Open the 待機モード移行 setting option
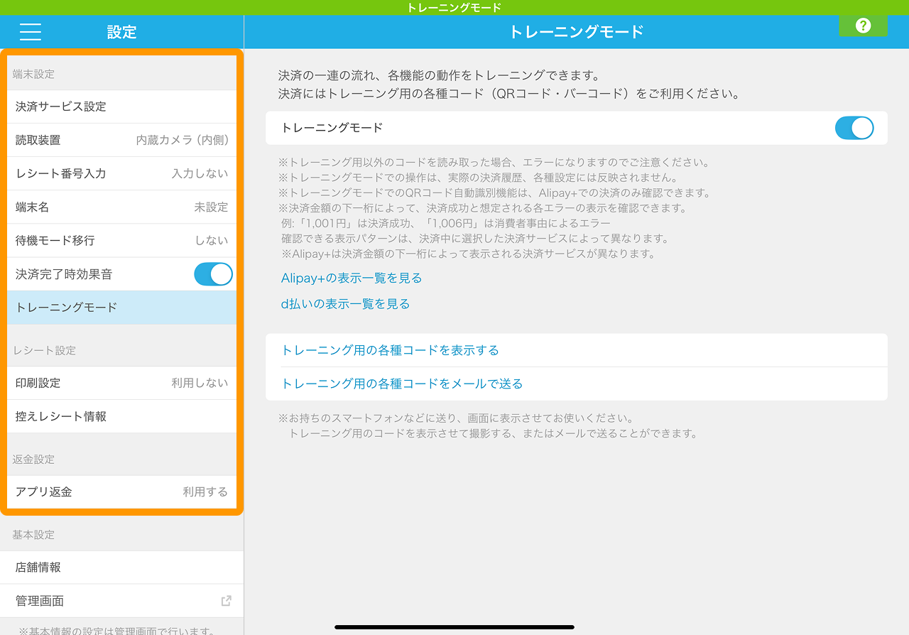The width and height of the screenshot is (909, 635). click(x=121, y=240)
